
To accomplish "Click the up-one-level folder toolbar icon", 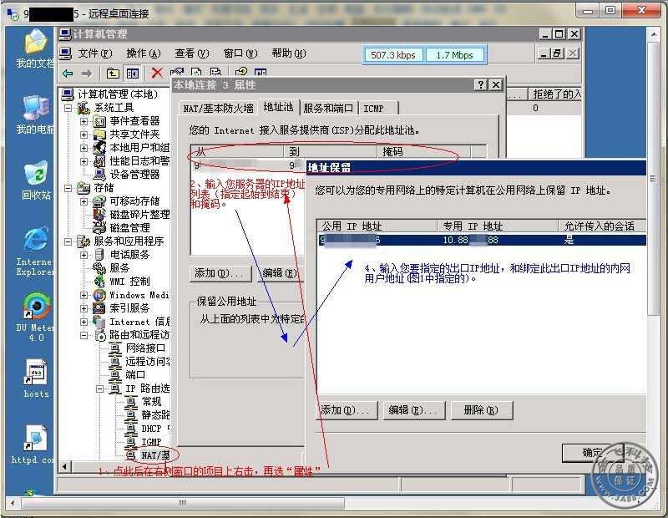I will click(113, 74).
